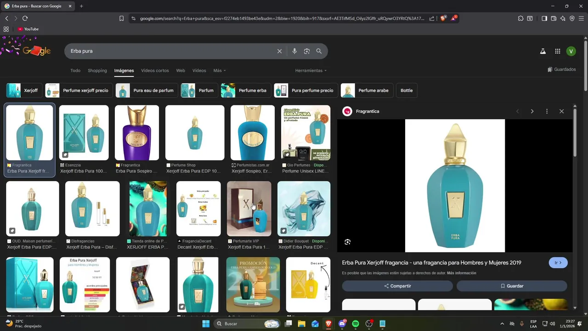Click the Google search input field
This screenshot has height=331, width=588.
170,51
